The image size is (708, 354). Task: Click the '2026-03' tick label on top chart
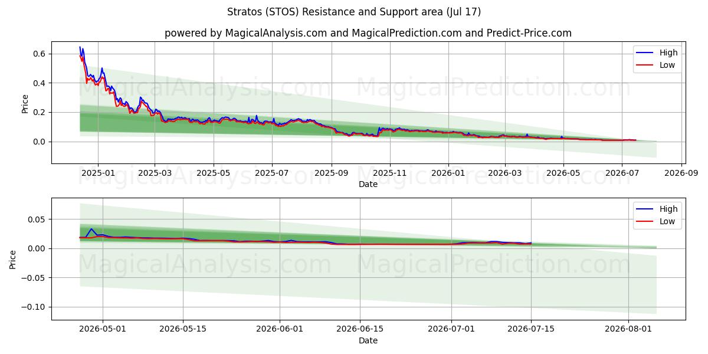505,174
